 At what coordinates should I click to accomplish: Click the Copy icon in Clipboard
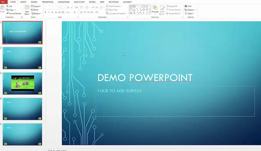[x=7, y=10]
